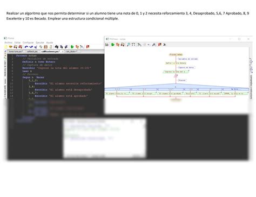Switch to the callback.psc tab
The width and height of the screenshot is (256, 197).
pyautogui.click(x=32, y=52)
